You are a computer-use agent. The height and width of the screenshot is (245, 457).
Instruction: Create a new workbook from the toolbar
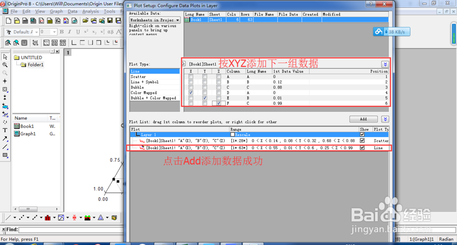[x=25, y=20]
